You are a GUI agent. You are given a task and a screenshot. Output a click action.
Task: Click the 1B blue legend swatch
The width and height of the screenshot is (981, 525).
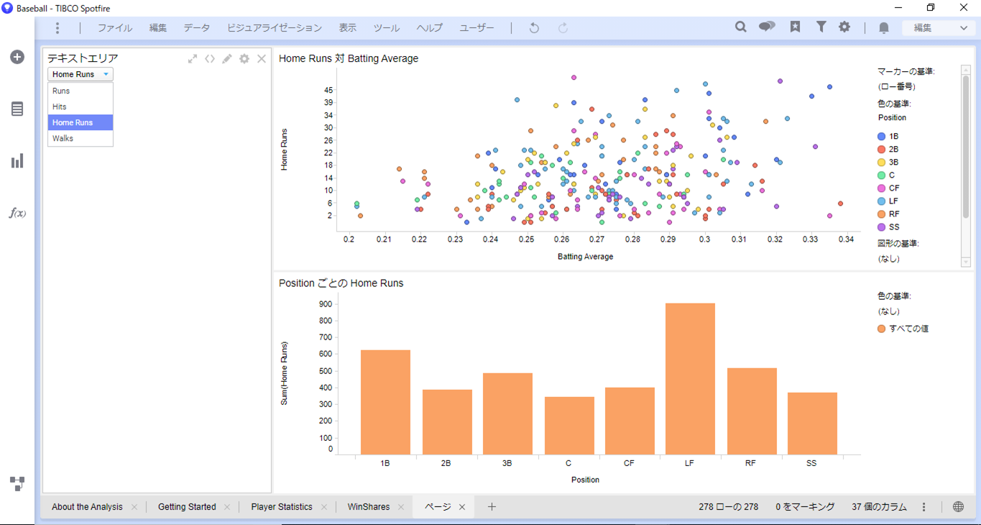point(882,136)
